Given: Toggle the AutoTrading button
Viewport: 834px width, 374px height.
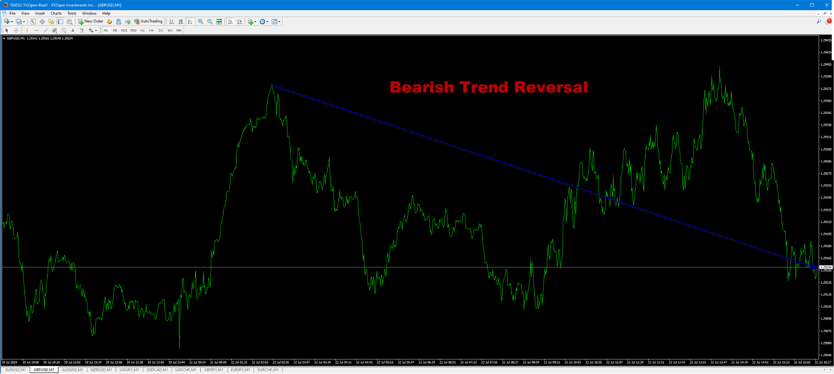Looking at the screenshot, I should (148, 22).
